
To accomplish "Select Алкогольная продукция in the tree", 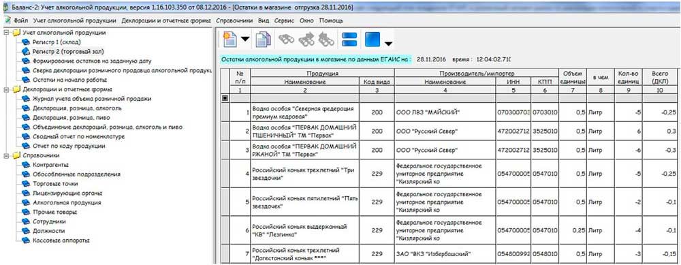I will pos(67,202).
